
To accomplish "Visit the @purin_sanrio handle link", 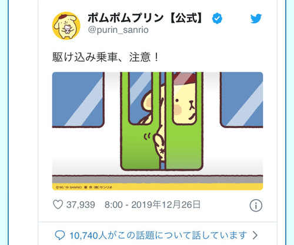I will (118, 30).
